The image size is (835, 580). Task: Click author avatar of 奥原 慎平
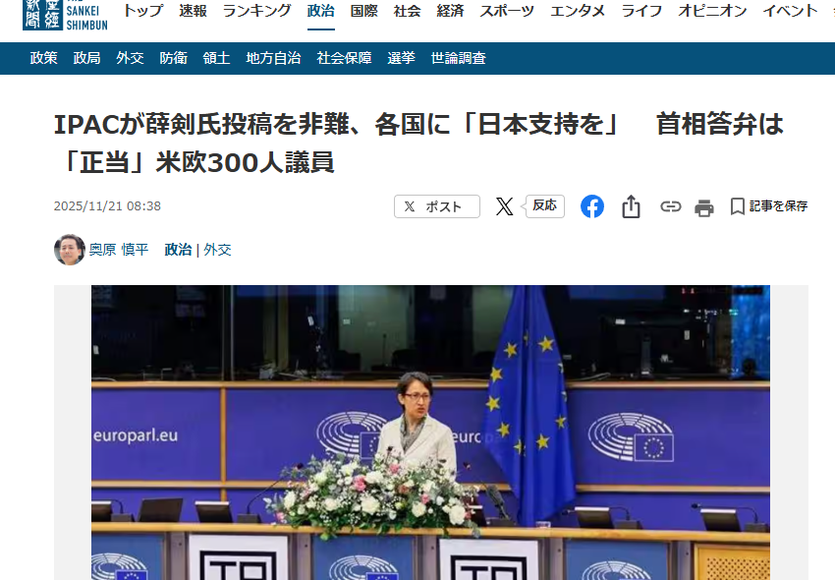70,249
